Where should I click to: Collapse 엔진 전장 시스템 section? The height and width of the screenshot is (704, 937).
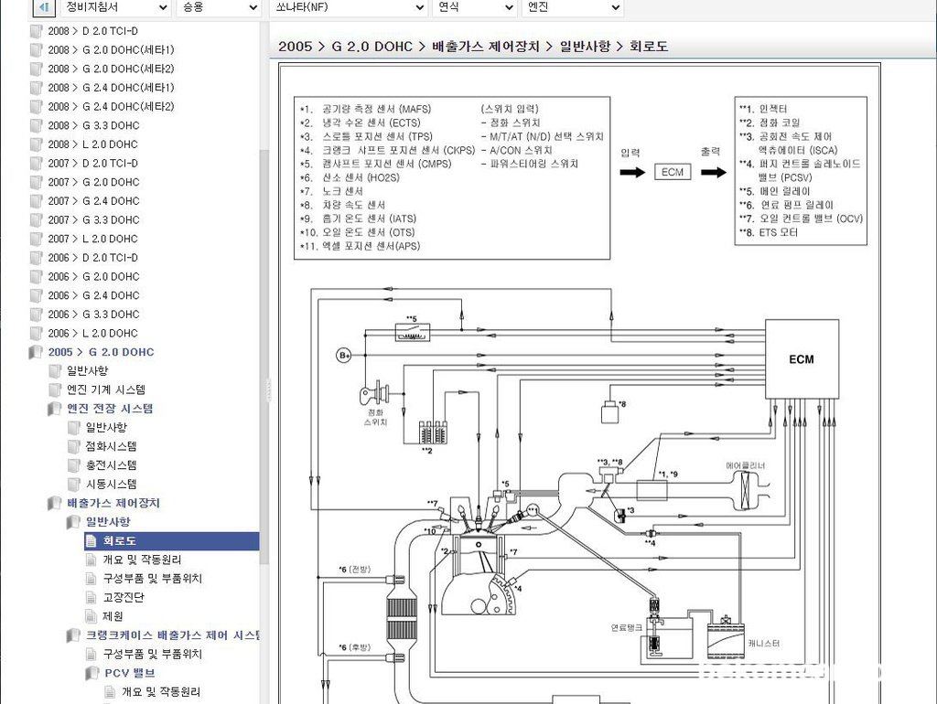[x=110, y=409]
